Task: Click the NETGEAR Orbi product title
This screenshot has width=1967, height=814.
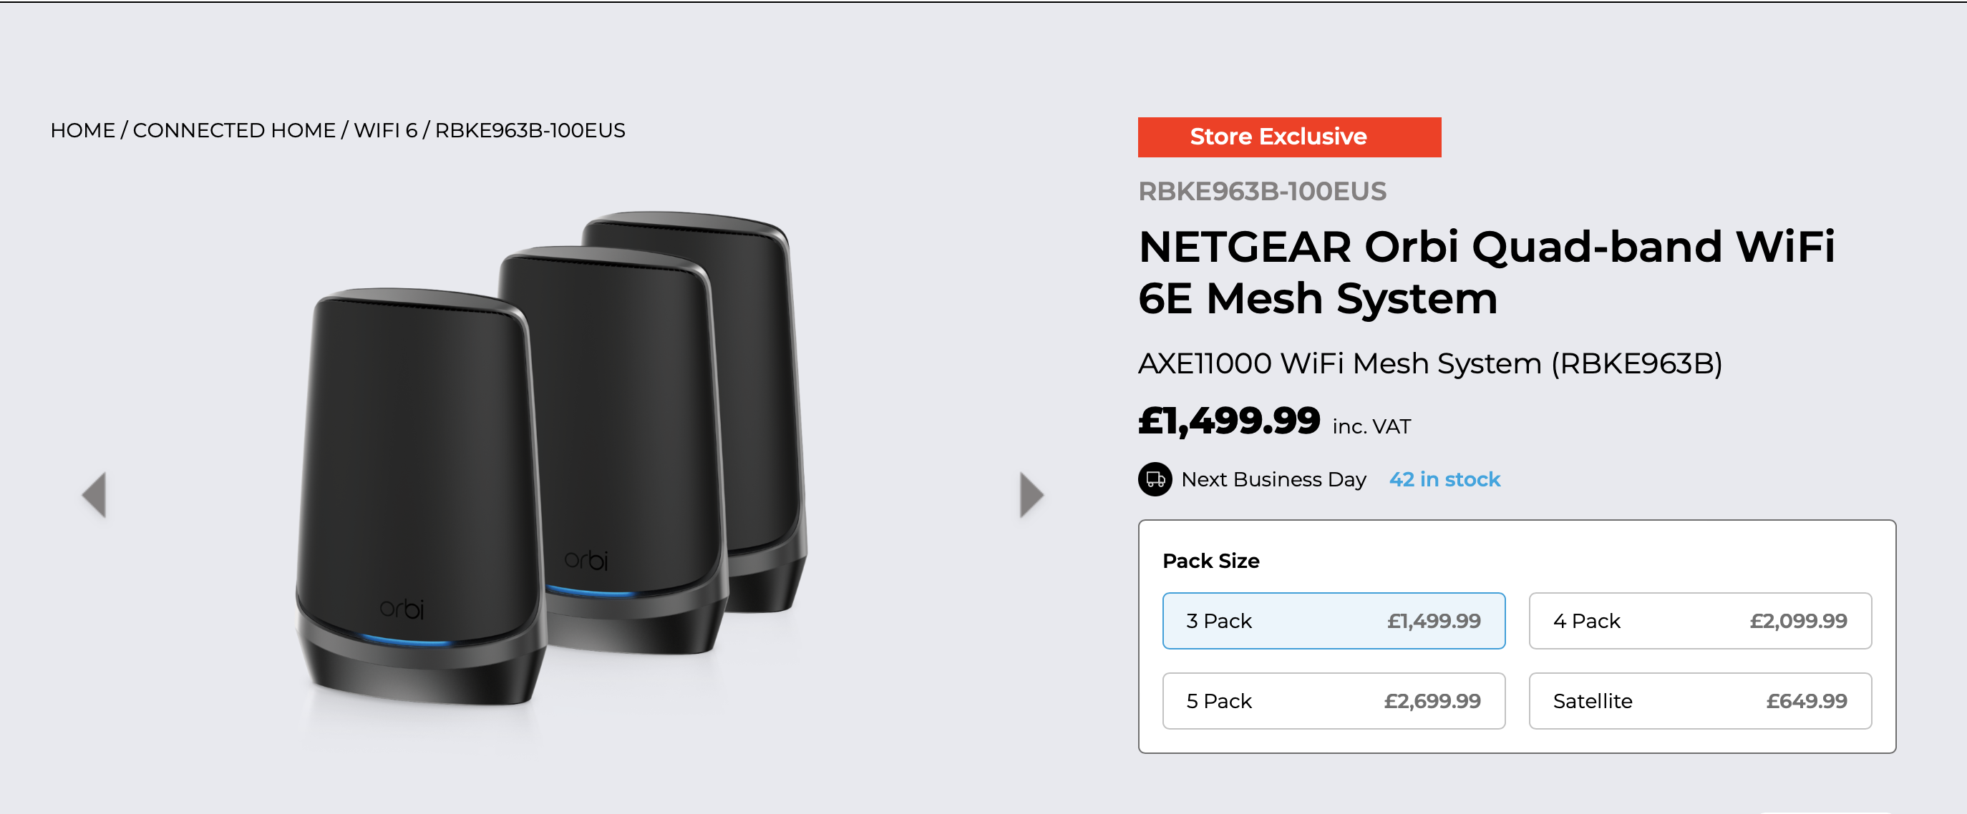Action: pyautogui.click(x=1485, y=273)
